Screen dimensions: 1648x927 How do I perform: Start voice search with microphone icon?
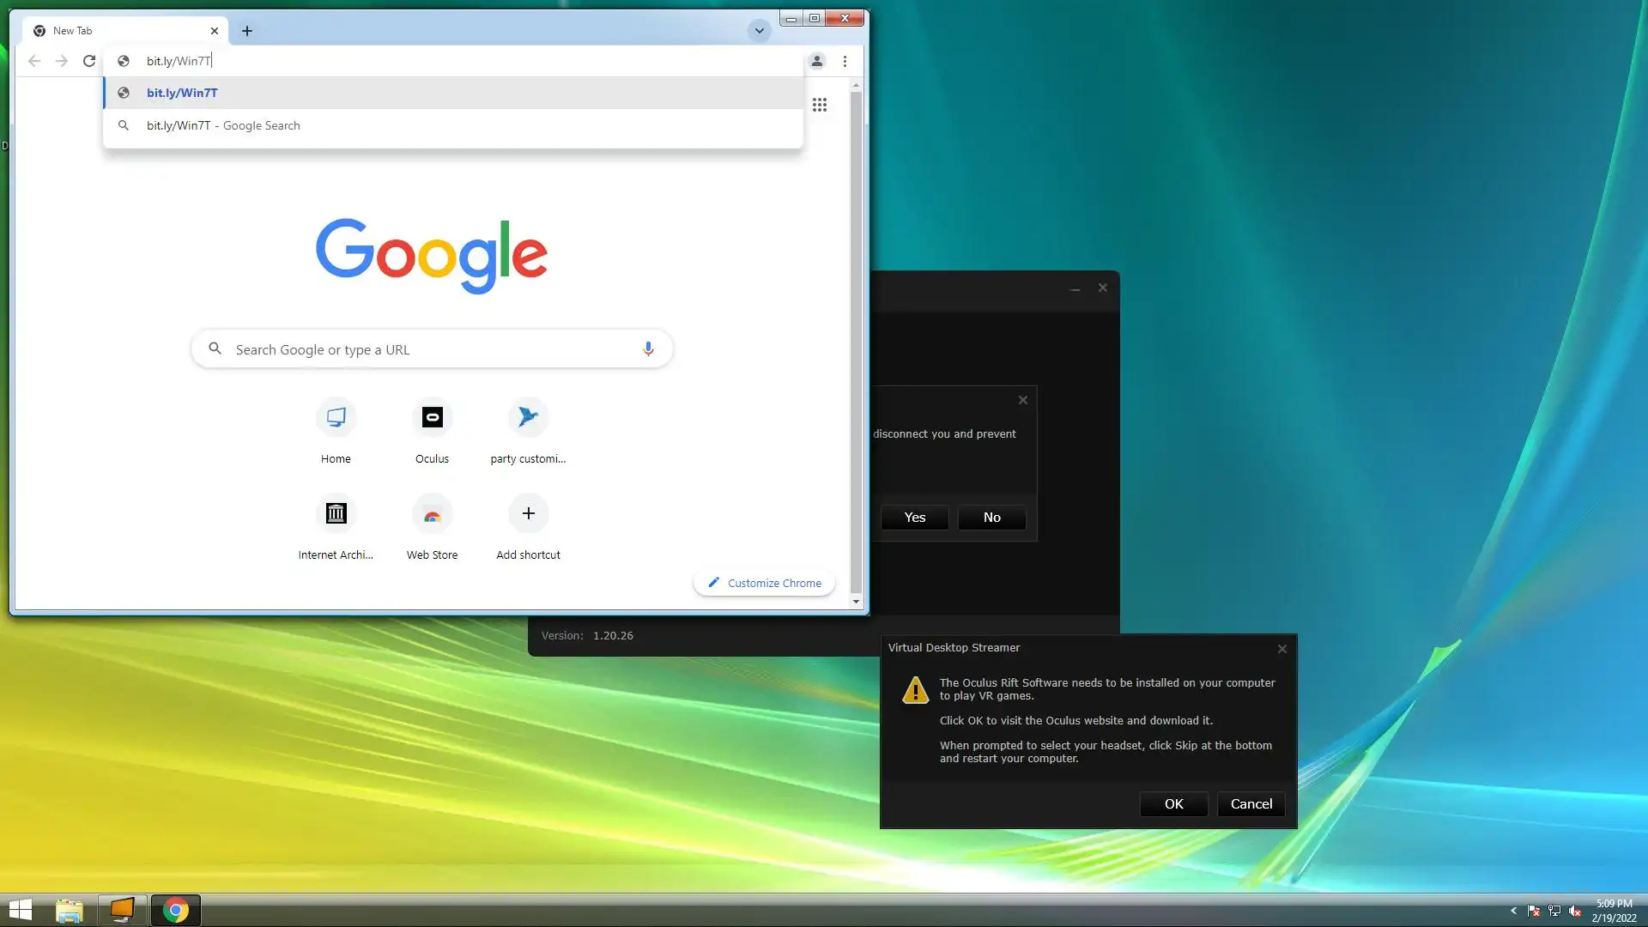[x=648, y=349]
